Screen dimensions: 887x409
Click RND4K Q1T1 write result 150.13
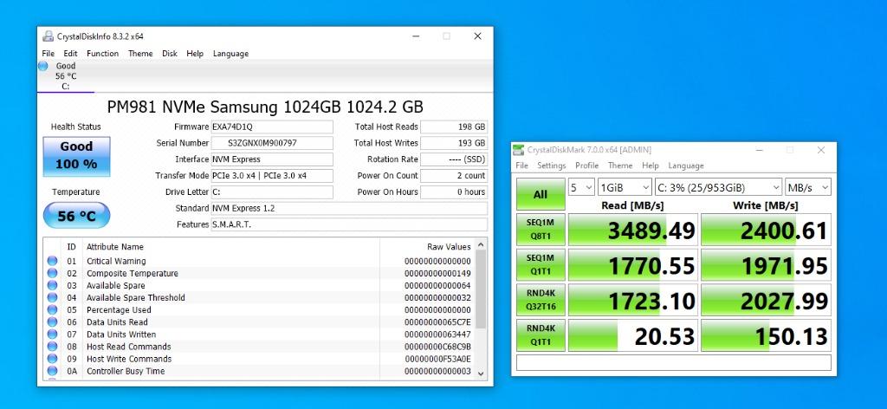(x=766, y=334)
